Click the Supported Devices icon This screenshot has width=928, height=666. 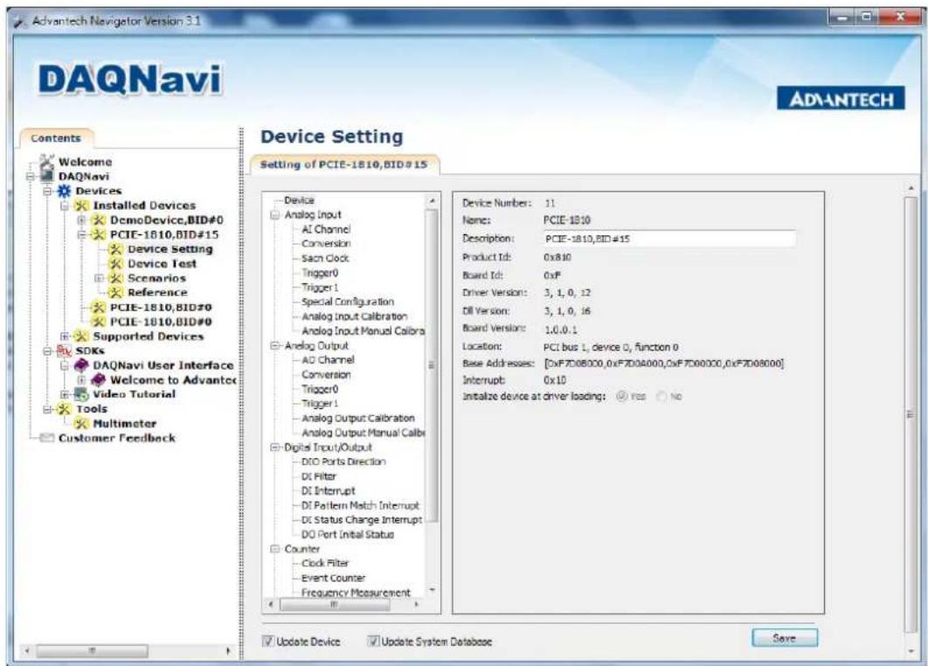pos(81,336)
